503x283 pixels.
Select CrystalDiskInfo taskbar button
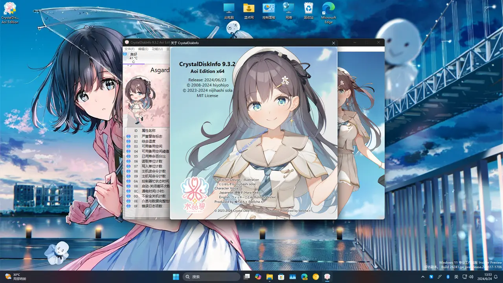tap(327, 277)
